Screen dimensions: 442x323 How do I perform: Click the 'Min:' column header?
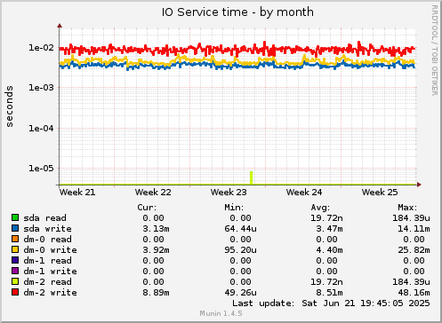[x=234, y=208]
